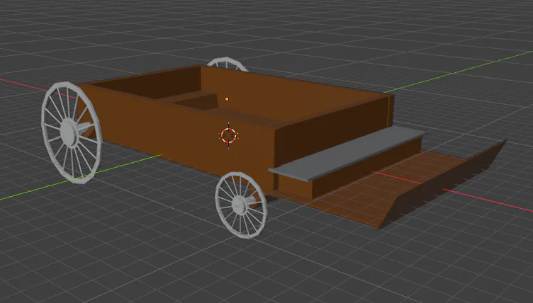The height and width of the screenshot is (303, 533).
Task: Click the gray bench seat plank
Action: click(347, 154)
